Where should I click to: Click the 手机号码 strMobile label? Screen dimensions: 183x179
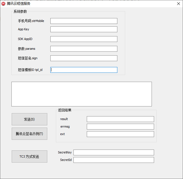[x=31, y=21]
